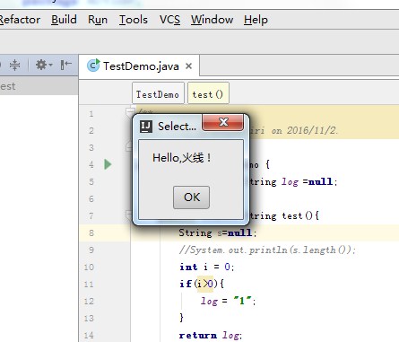Click line number 8 in the gutter
The height and width of the screenshot is (342, 399).
91,232
